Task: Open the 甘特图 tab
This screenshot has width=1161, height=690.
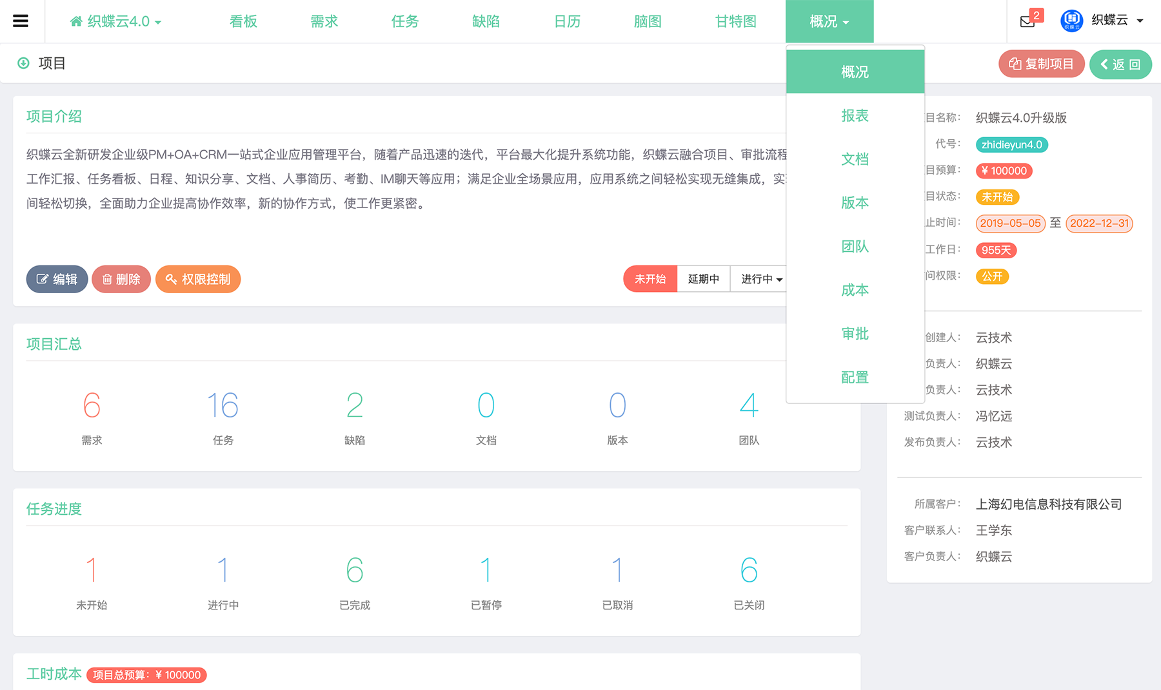Action: coord(735,21)
